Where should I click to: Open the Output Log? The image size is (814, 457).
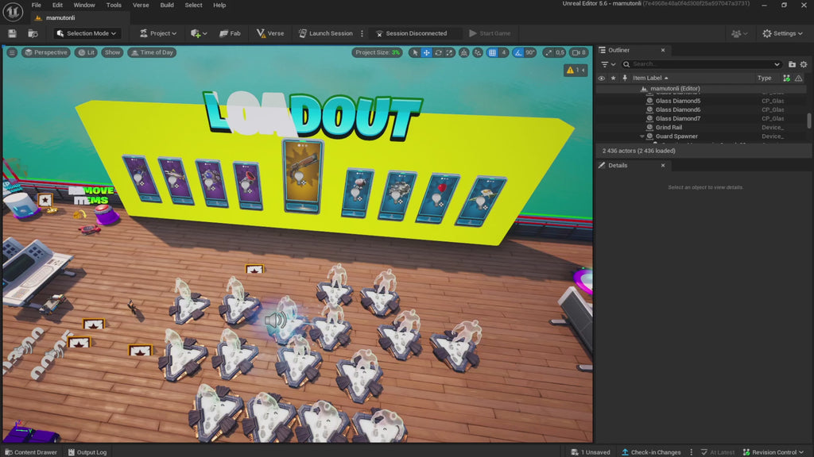tap(87, 452)
